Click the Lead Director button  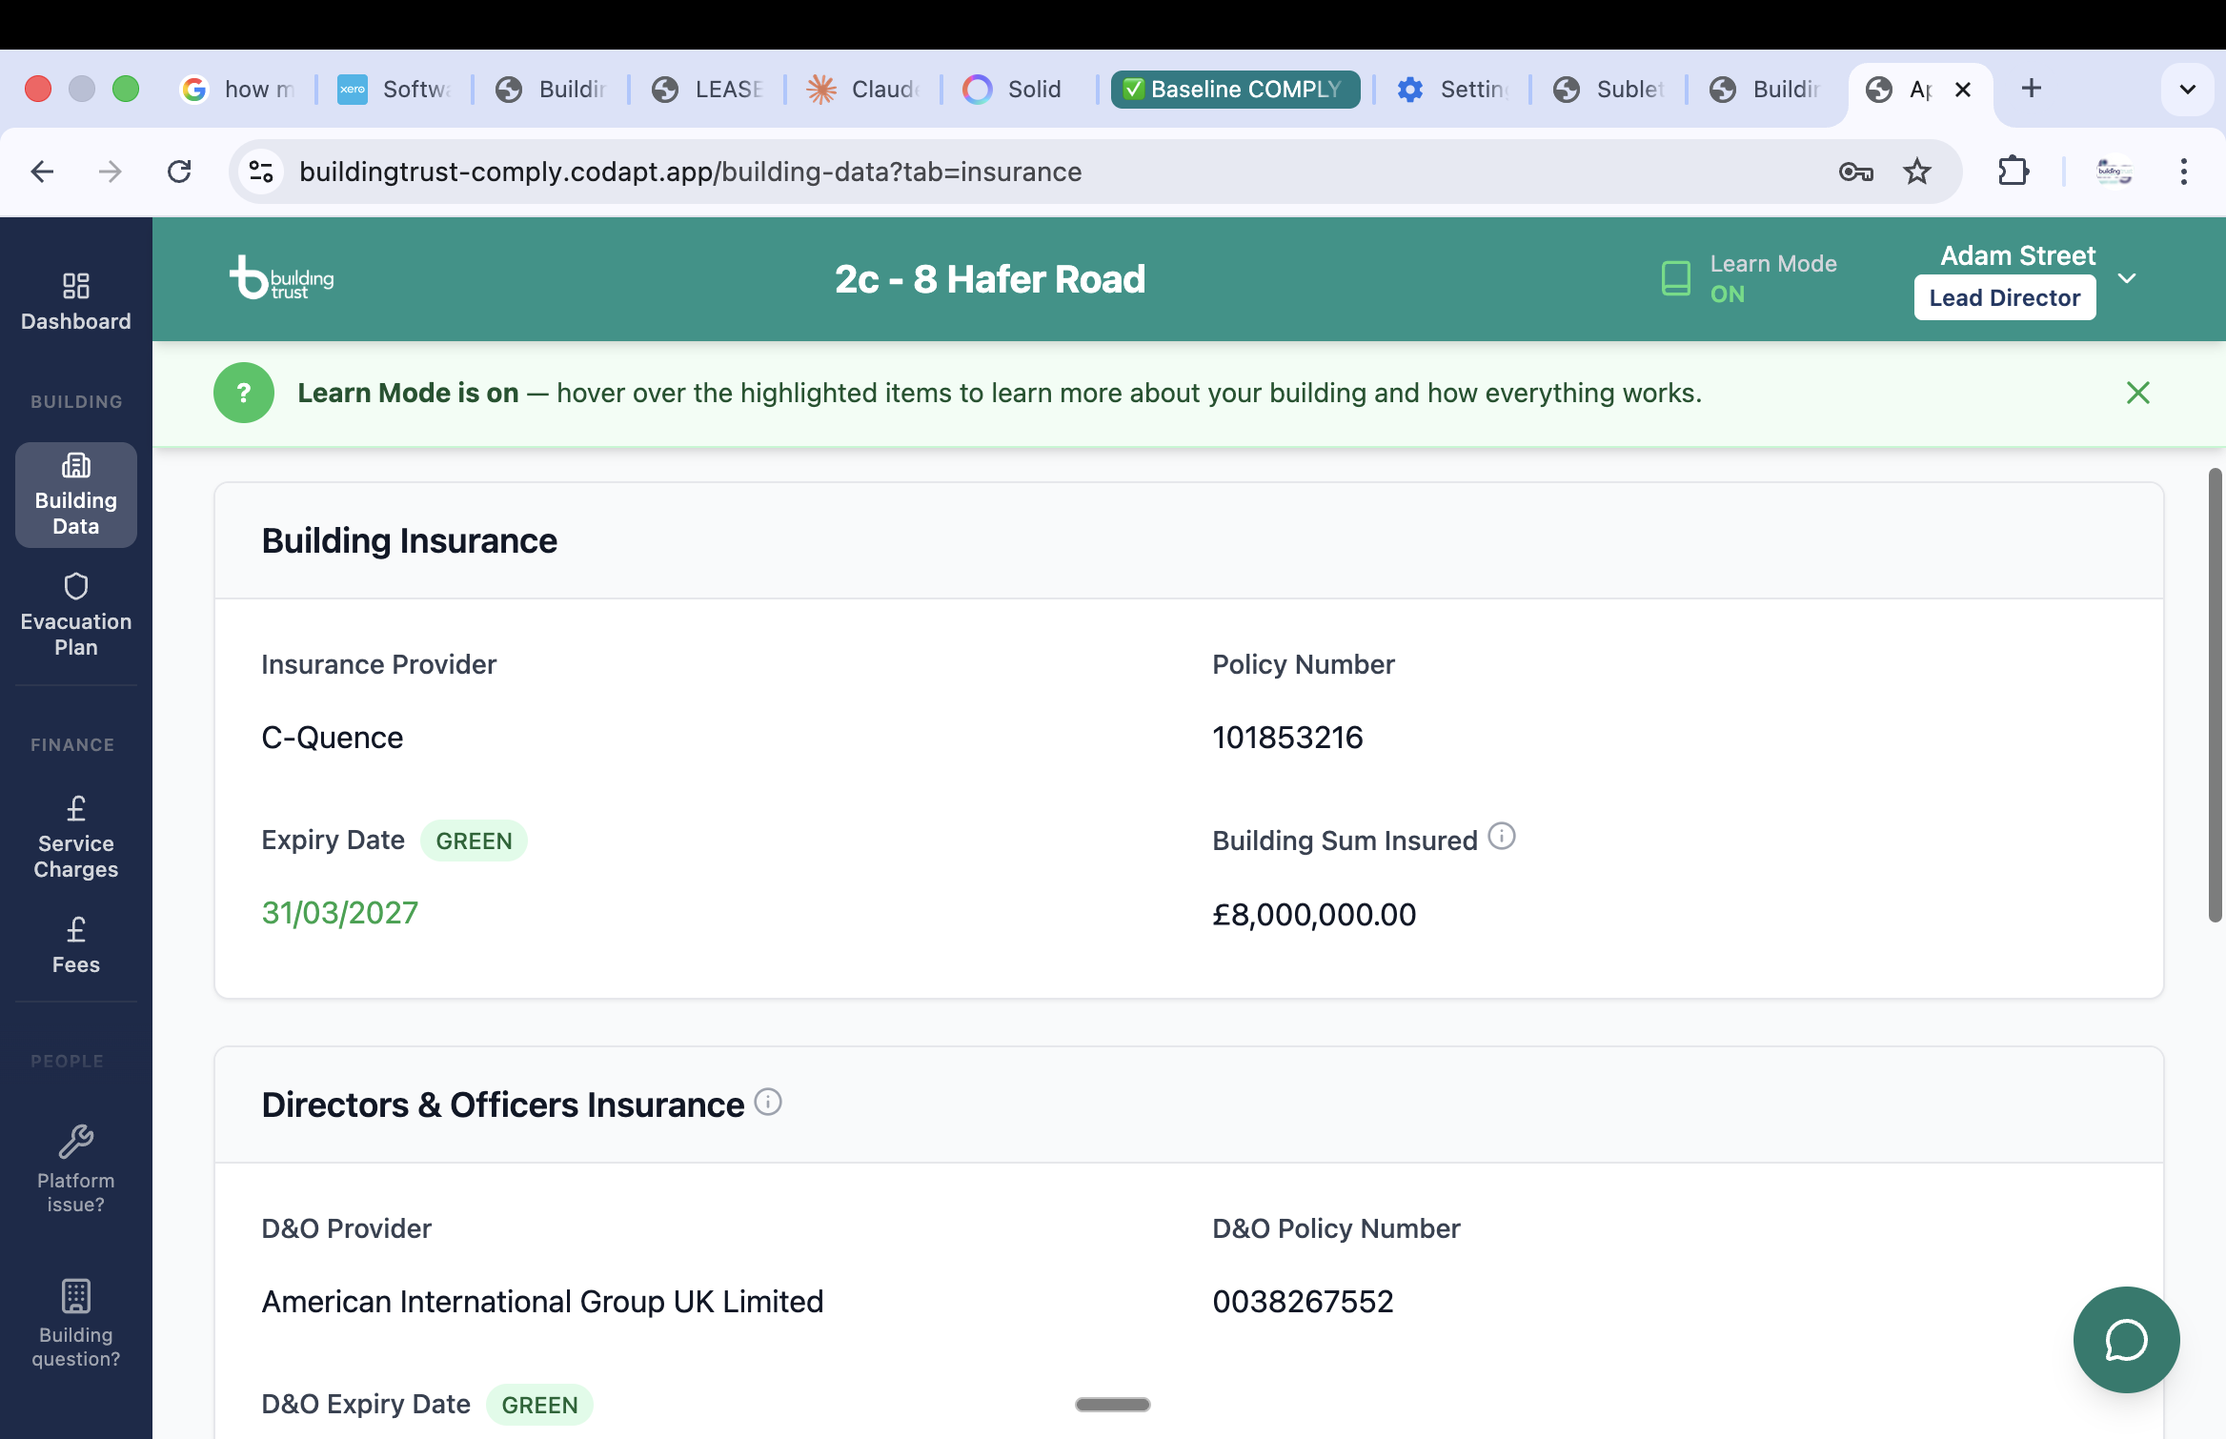coord(2004,297)
